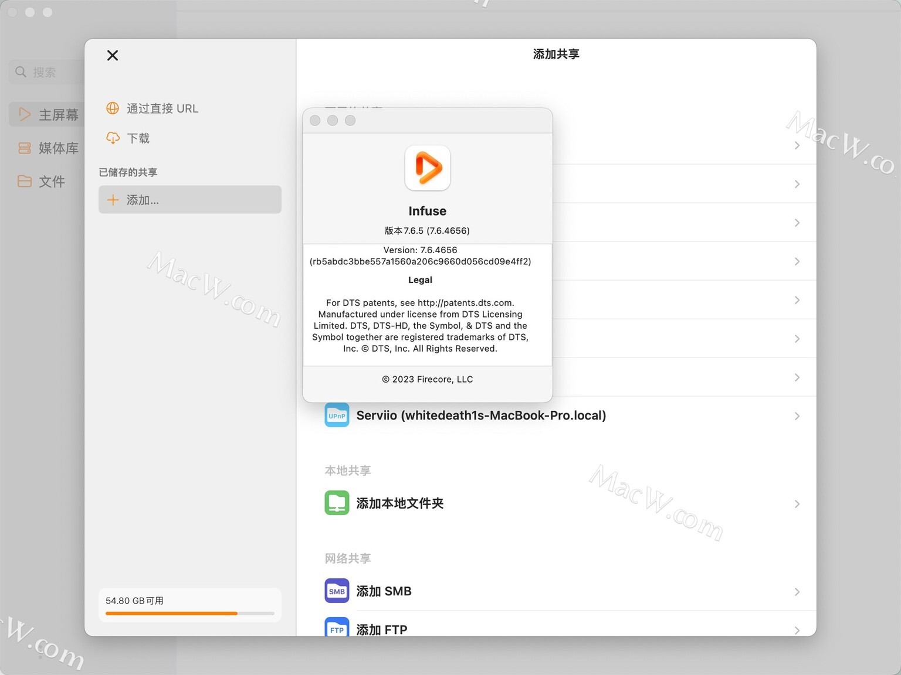Image resolution: width=901 pixels, height=675 pixels.
Task: Select 主屏幕 in main window sidebar
Action: point(47,114)
